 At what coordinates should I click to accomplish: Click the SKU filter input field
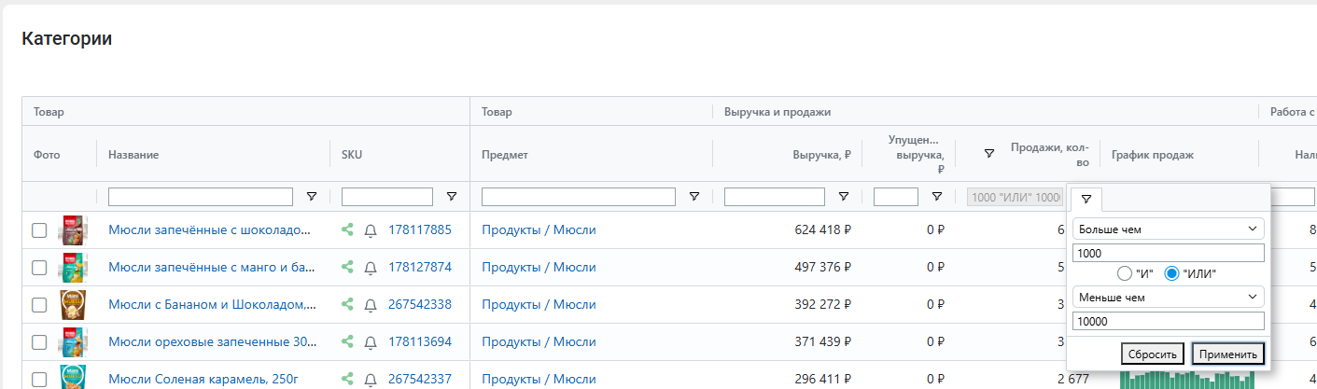coord(387,197)
